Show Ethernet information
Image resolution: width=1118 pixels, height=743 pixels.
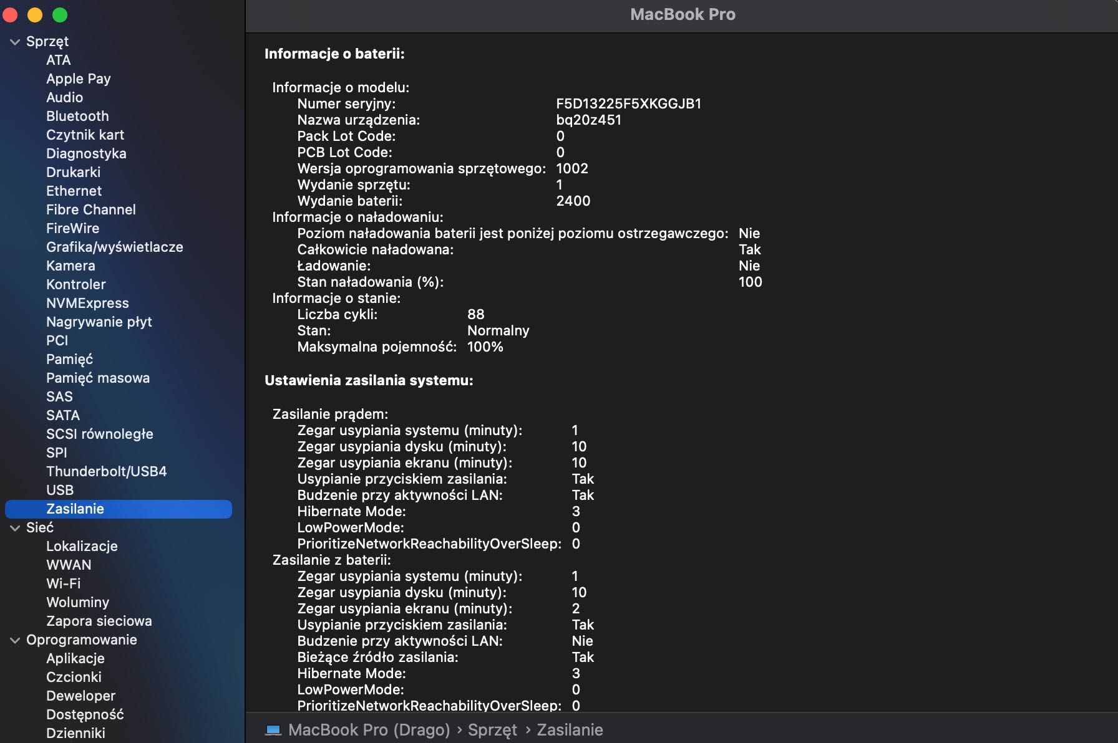point(74,191)
